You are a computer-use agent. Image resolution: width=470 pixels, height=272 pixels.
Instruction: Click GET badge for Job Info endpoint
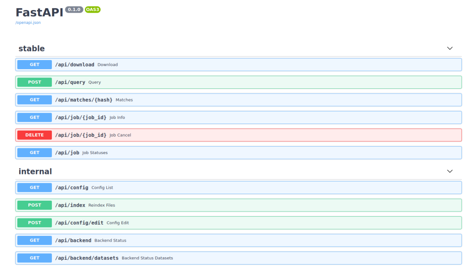pos(34,118)
